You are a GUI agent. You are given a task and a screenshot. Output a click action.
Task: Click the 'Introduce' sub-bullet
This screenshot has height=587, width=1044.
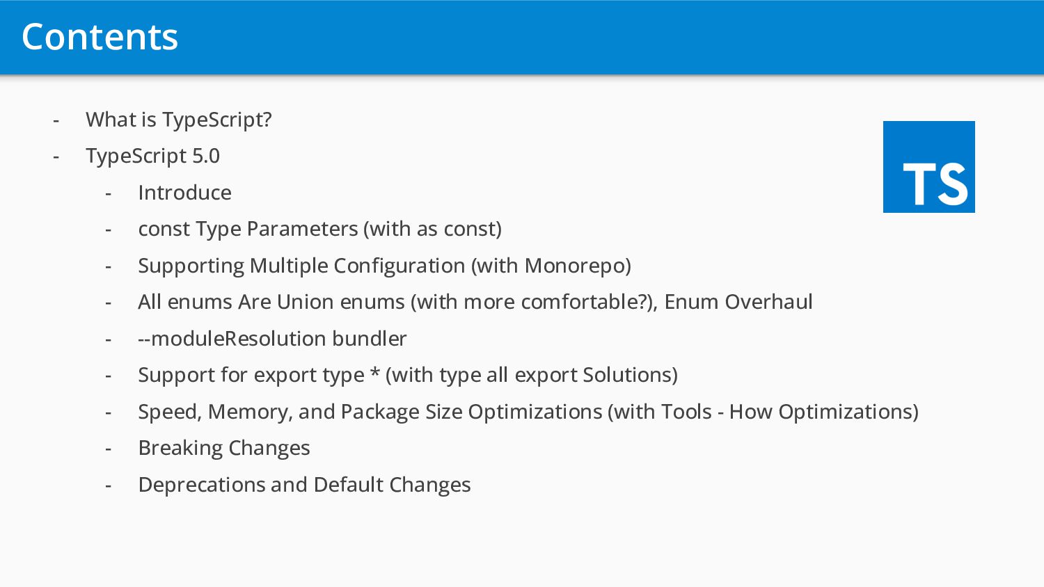point(185,193)
